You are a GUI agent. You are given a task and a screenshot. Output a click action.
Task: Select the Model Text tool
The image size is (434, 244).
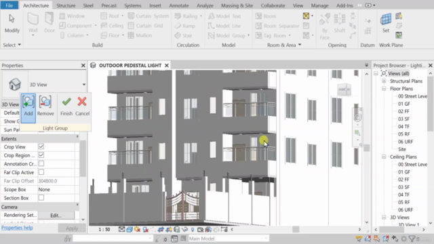[x=224, y=16]
